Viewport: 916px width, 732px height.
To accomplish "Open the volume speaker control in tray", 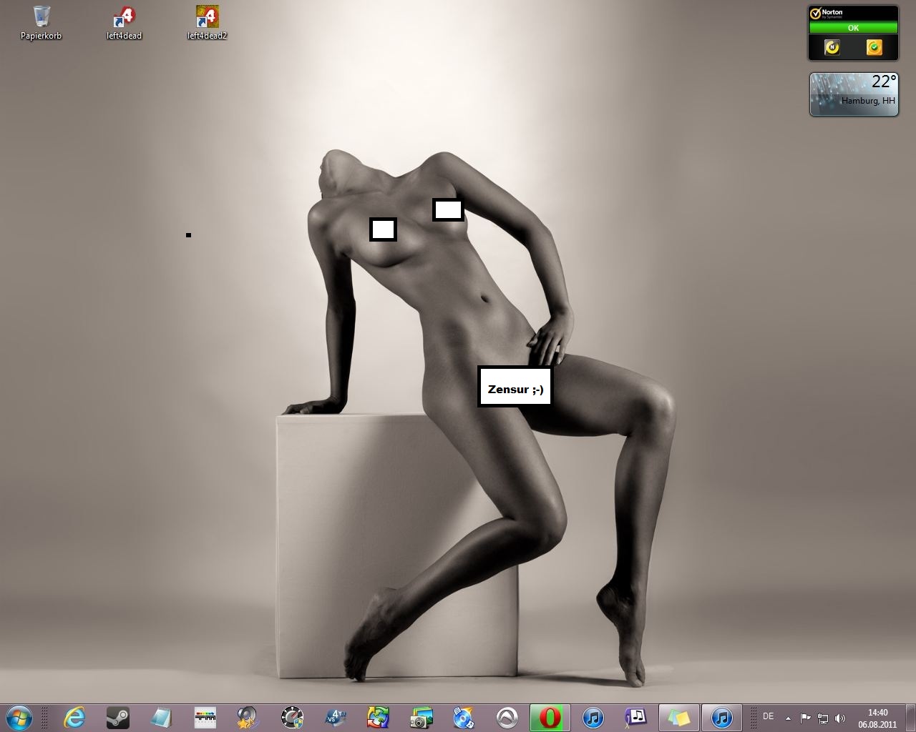I will [x=840, y=718].
